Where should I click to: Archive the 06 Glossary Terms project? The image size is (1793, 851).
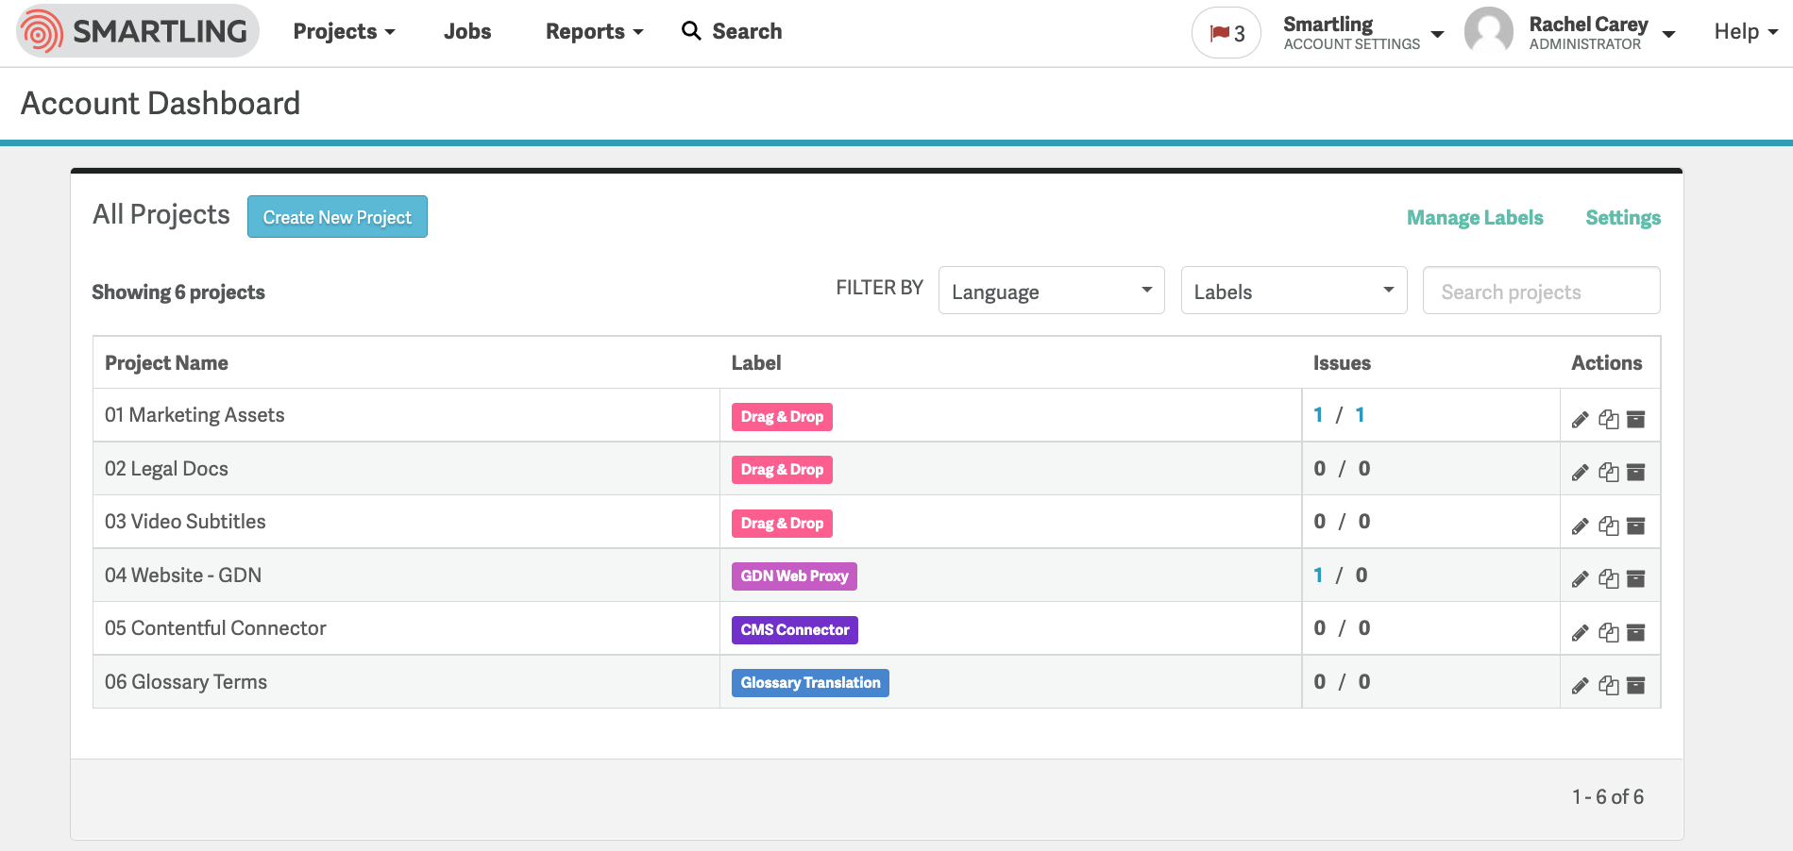(1637, 684)
